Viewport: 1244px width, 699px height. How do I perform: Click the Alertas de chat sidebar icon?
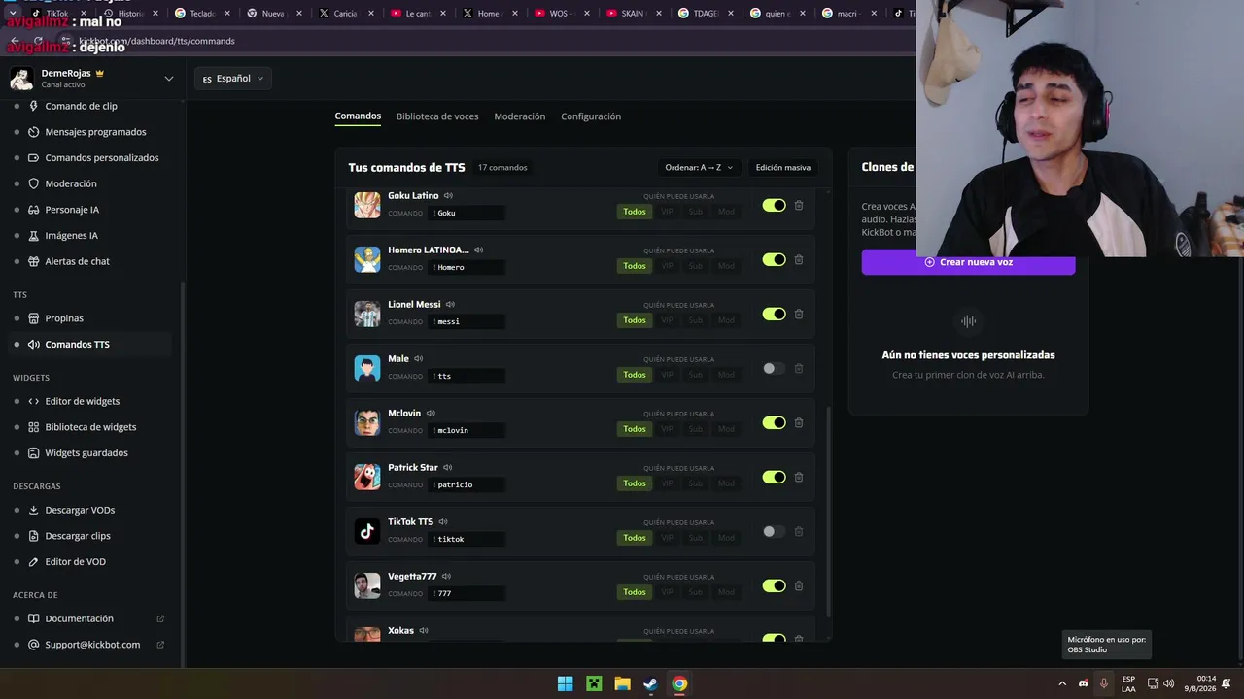point(34,261)
